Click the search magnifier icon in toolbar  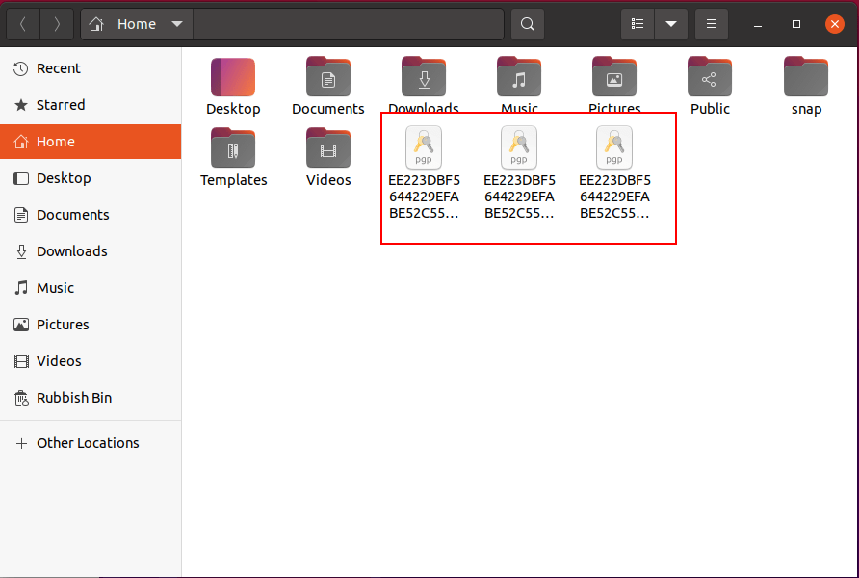click(x=527, y=24)
